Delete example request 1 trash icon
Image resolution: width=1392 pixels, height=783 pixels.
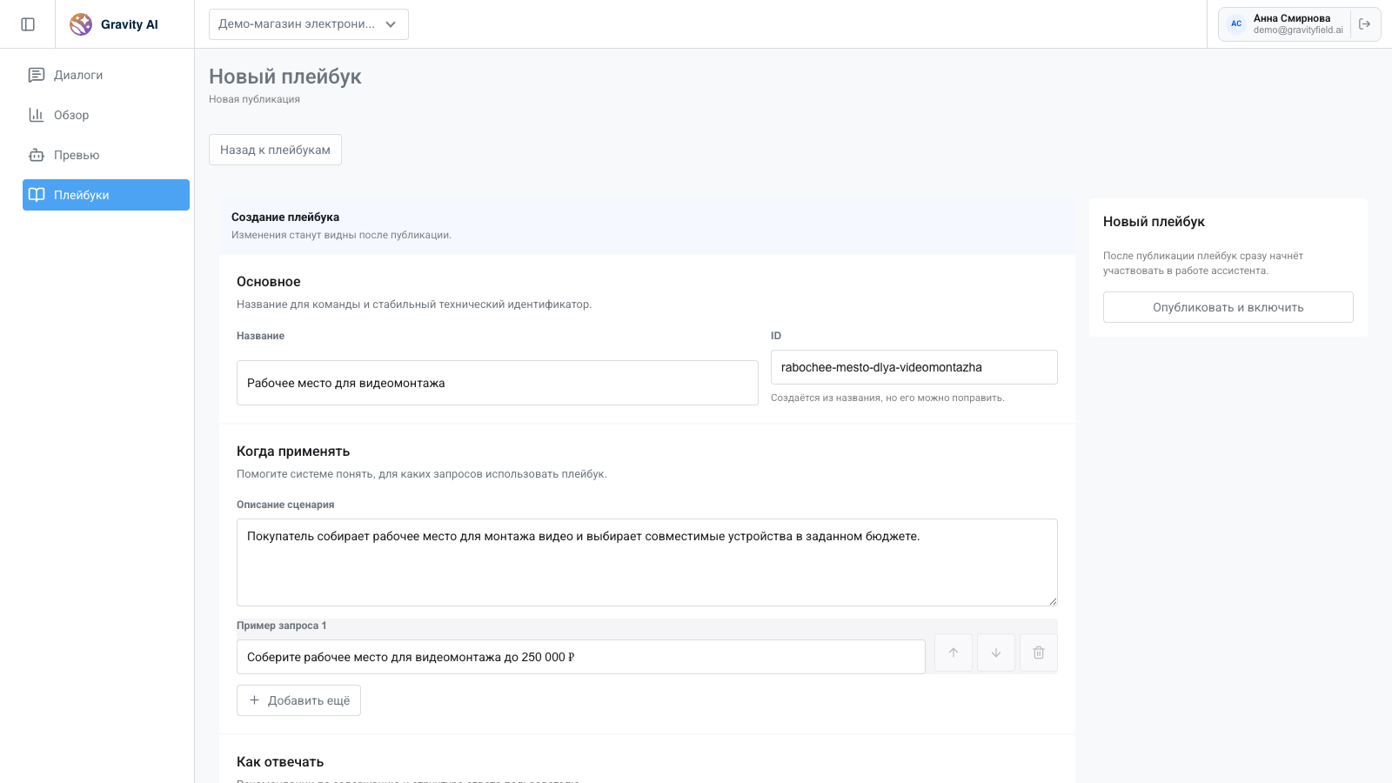pyautogui.click(x=1039, y=652)
